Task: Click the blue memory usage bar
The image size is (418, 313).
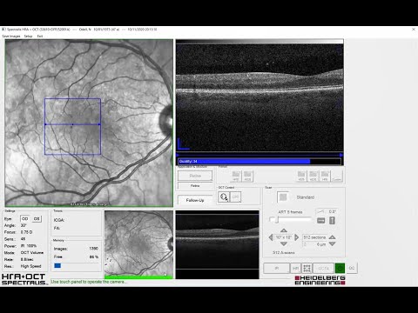Action: [57, 265]
